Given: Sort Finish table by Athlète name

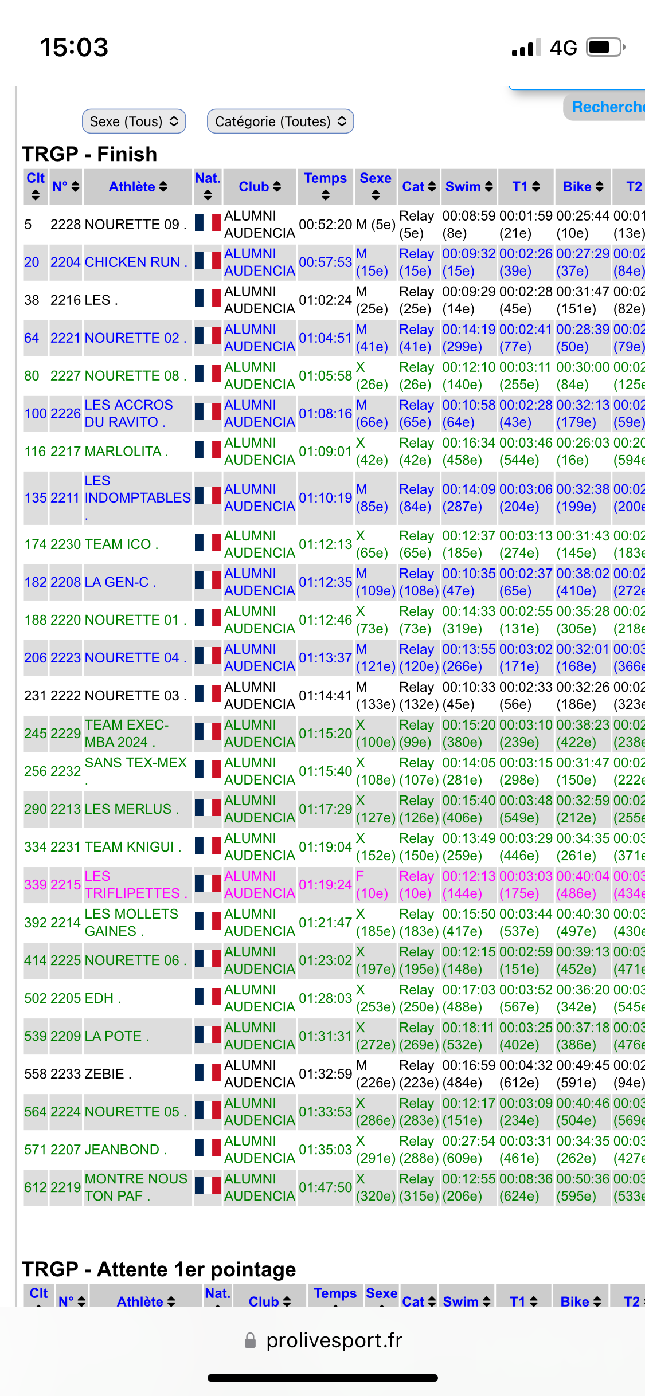Looking at the screenshot, I should (138, 187).
